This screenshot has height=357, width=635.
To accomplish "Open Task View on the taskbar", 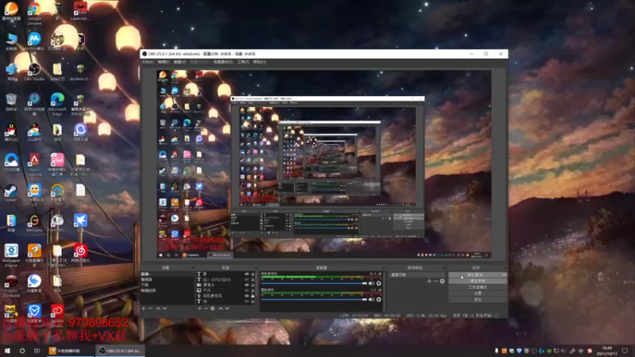I will click(37, 351).
